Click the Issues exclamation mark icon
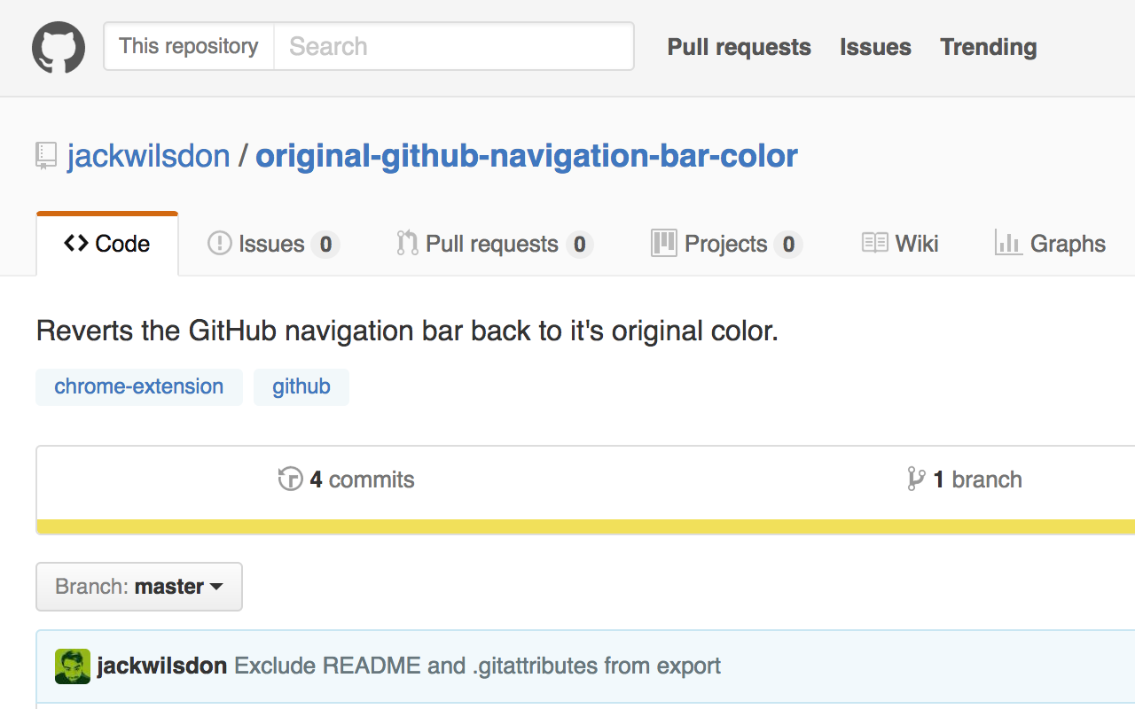Screen dimensions: 1135x709 [218, 243]
